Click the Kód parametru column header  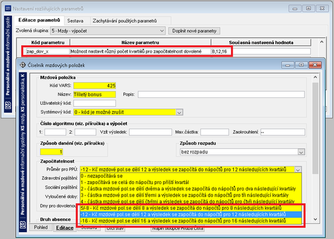click(48, 42)
